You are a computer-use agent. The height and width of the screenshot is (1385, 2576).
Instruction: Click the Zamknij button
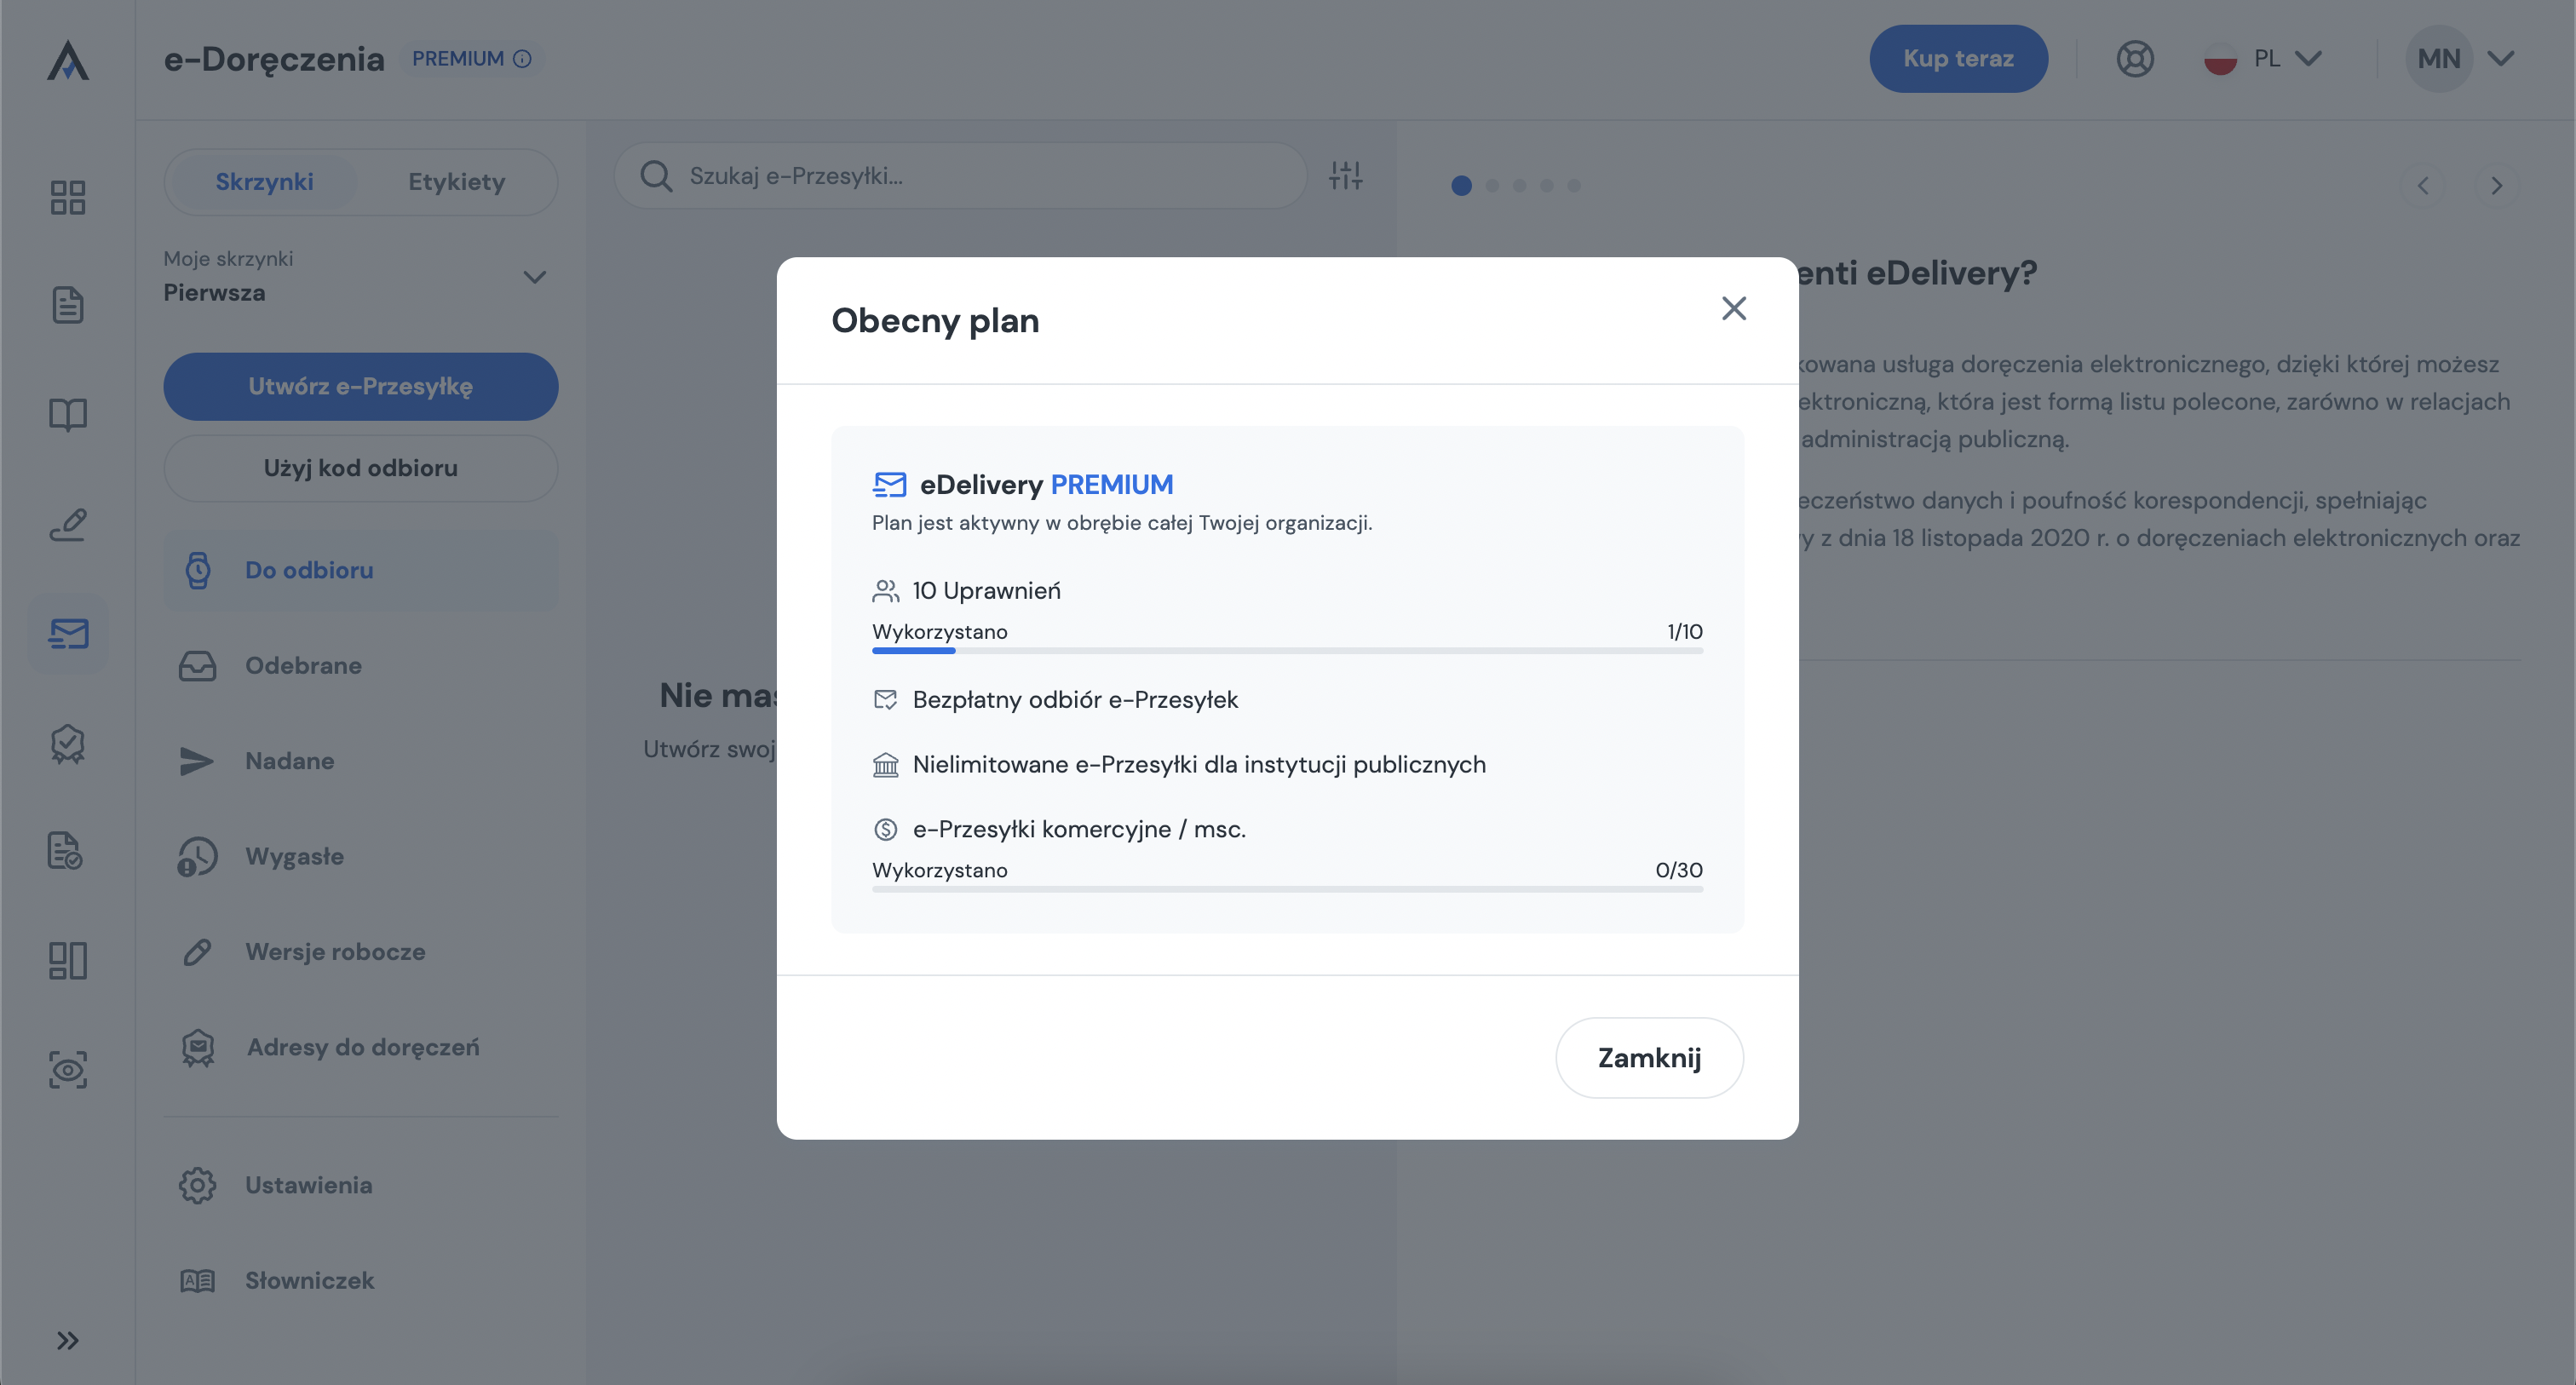(1649, 1057)
